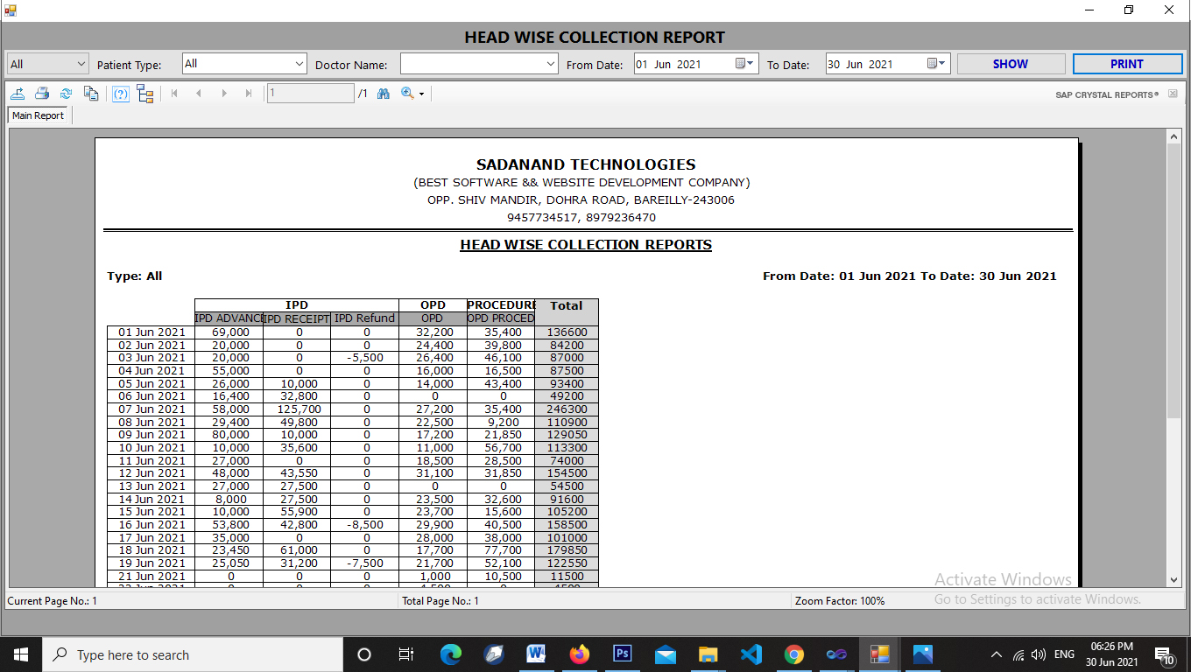Viewport: 1191px width, 672px height.
Task: Open Visual Studio infinity icon on taskbar
Action: click(x=837, y=654)
